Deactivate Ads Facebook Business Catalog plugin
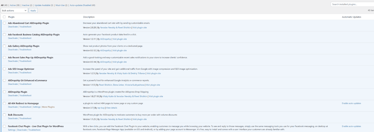Image resolution: width=374 pixels, height=132 pixels. (x=13, y=38)
